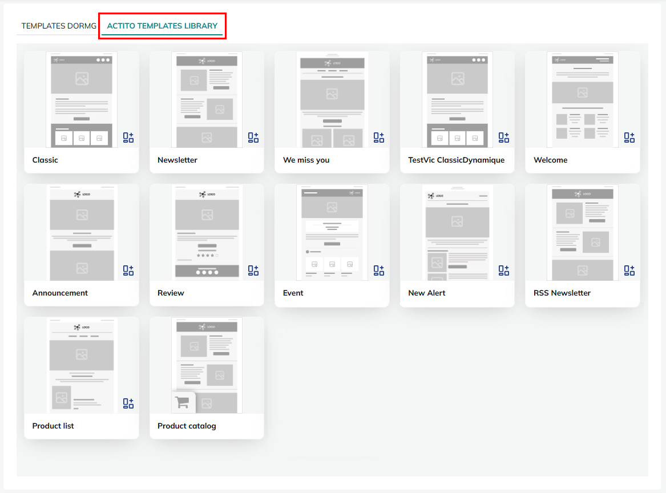Click the We miss you label
Image resolution: width=666 pixels, height=493 pixels.
point(306,160)
